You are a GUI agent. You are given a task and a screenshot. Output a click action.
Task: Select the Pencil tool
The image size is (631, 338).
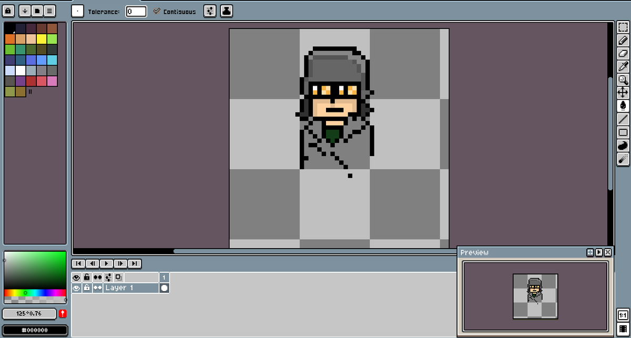623,40
